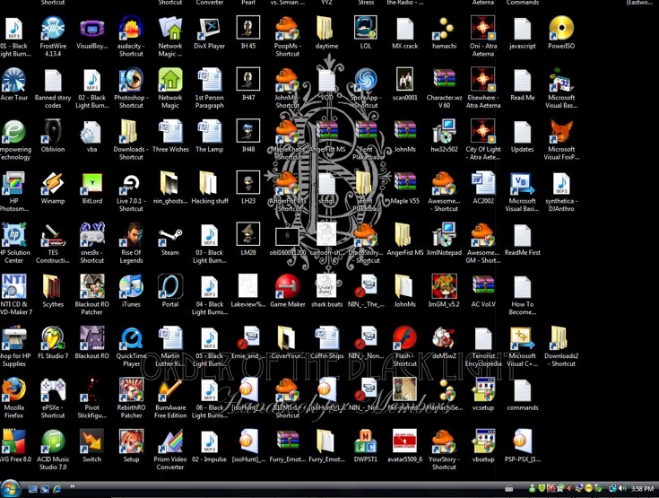Click the 3:58 PM taskbar clock
The image size is (659, 498).
[642, 489]
